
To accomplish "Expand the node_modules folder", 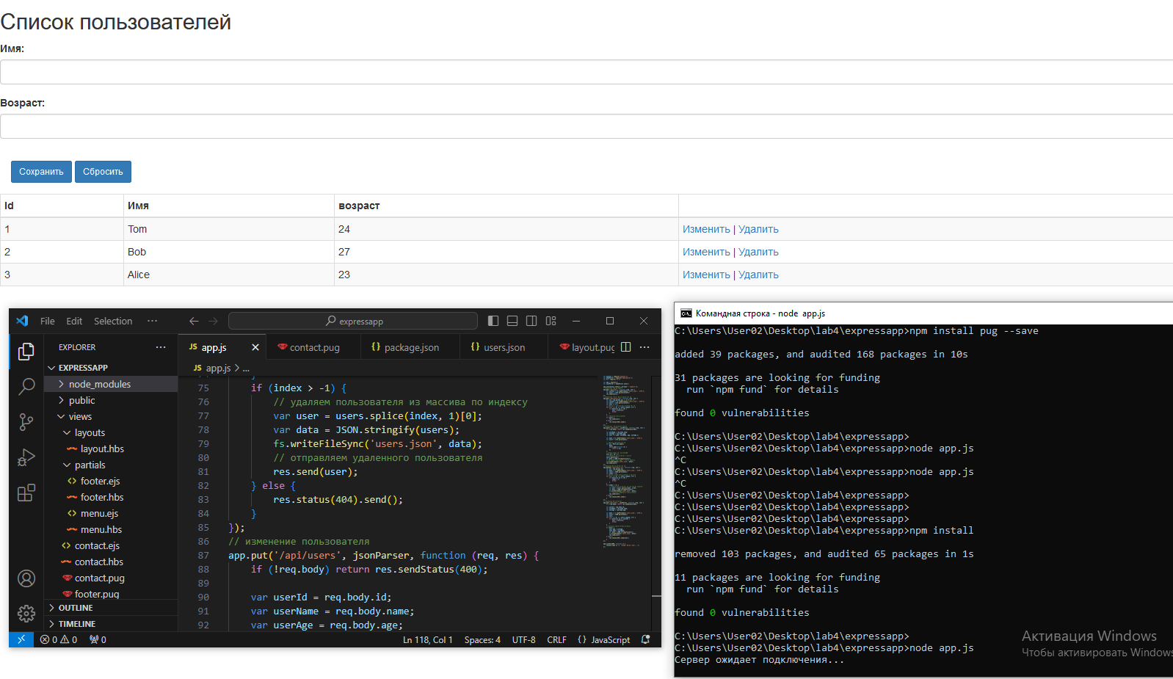I will pos(99,384).
